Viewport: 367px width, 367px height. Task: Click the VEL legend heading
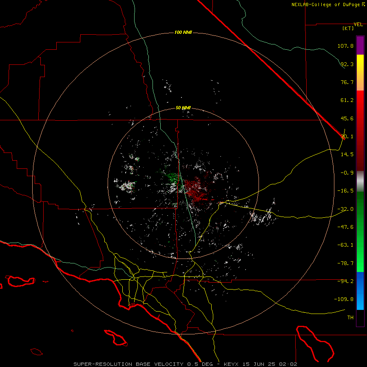point(358,24)
